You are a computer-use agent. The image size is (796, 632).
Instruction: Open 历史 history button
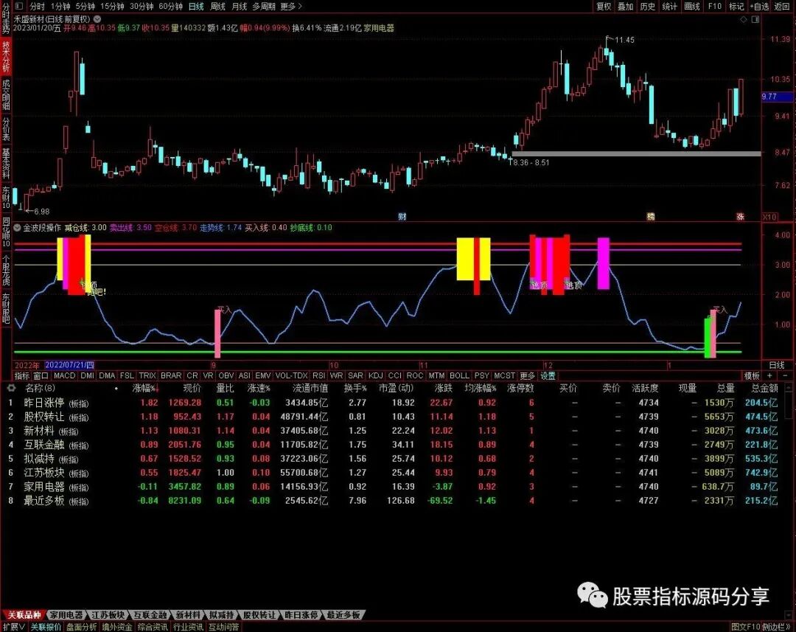click(647, 6)
